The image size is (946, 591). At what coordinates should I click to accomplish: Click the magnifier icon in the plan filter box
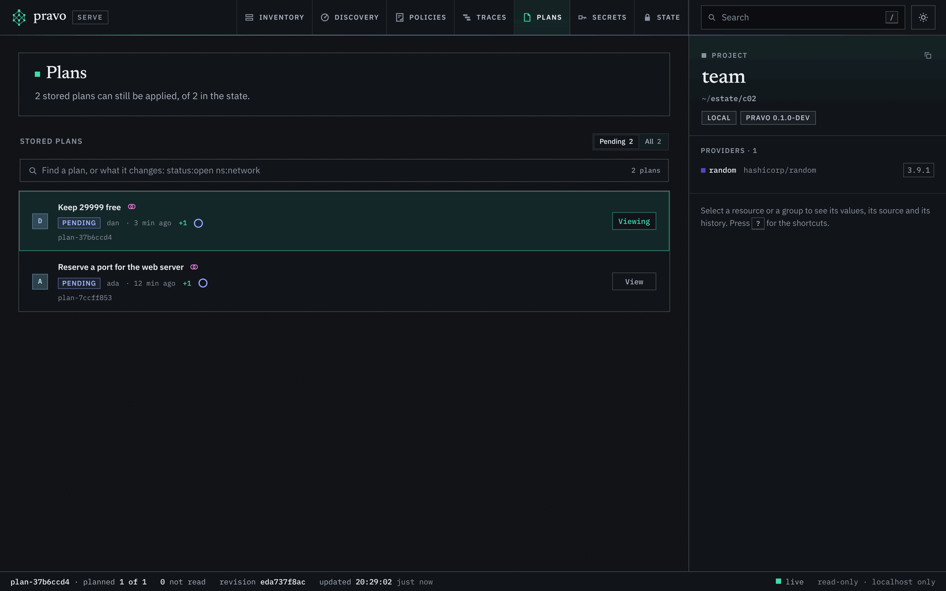click(33, 170)
